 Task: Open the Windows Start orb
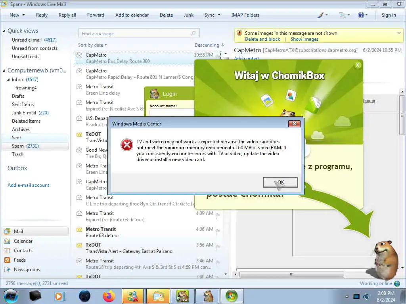(11, 296)
